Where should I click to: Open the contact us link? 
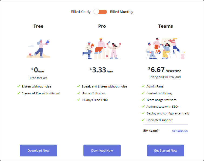tap(180, 131)
